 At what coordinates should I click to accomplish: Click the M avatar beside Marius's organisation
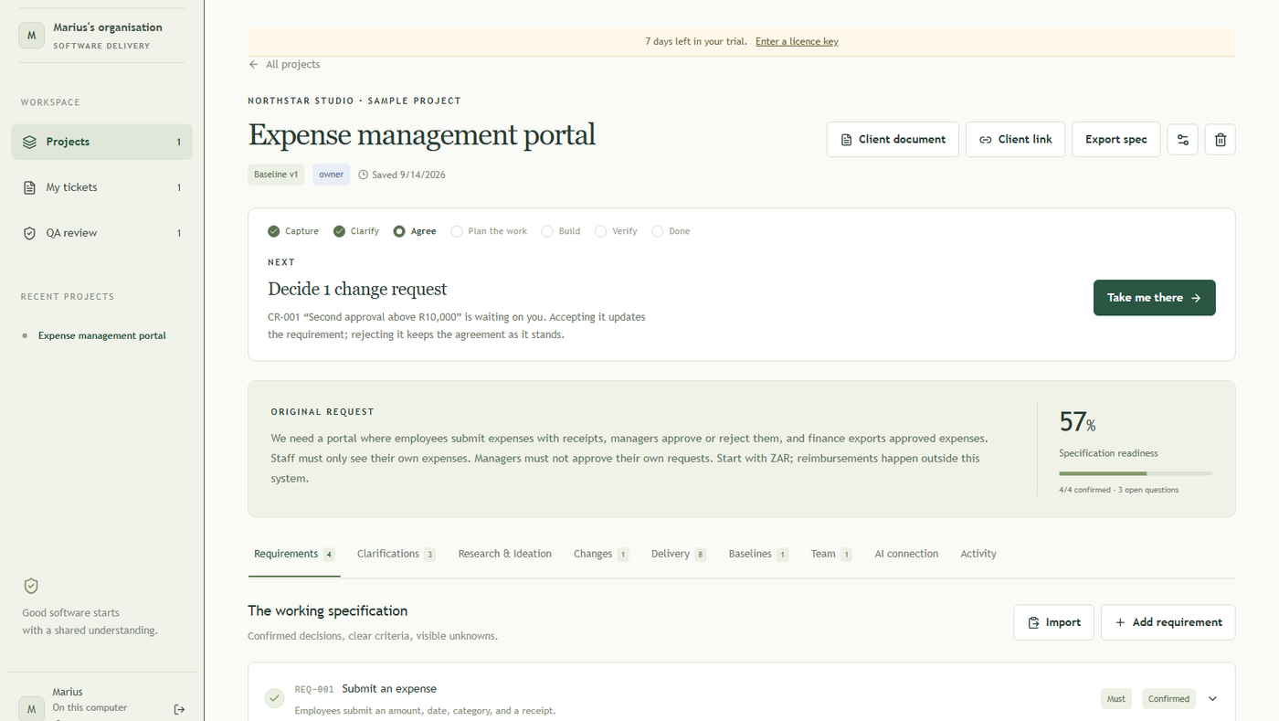click(32, 36)
